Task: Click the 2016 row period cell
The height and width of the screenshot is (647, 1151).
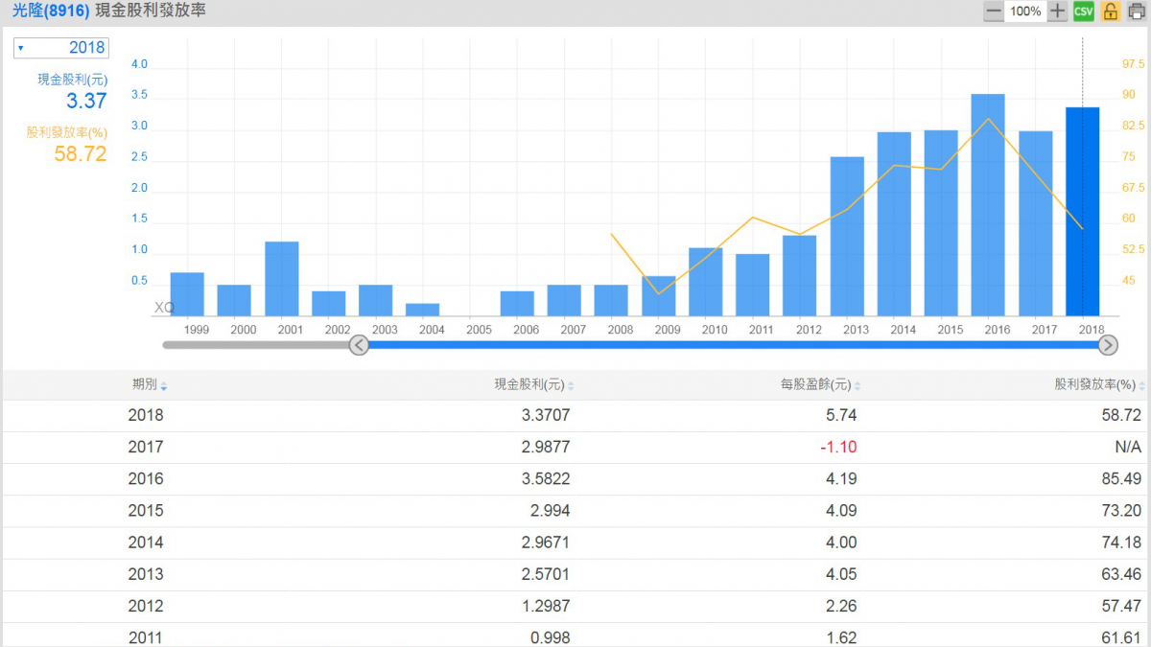Action: (146, 478)
